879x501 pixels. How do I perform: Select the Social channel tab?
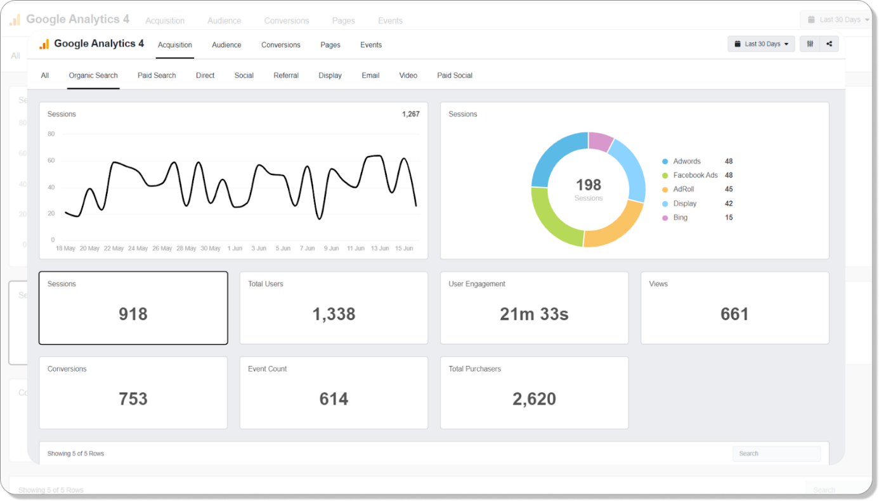tap(244, 75)
